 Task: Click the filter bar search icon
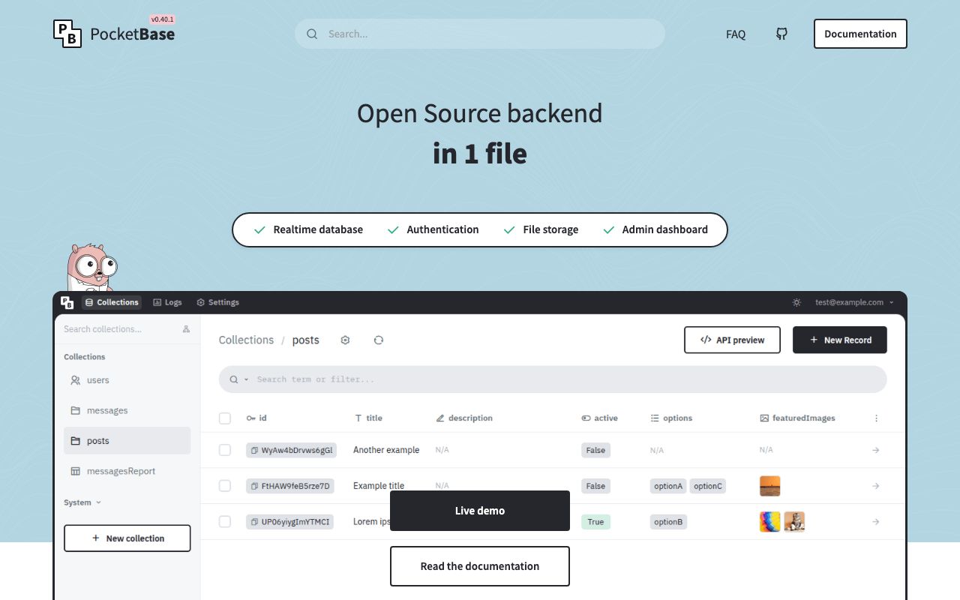click(234, 379)
